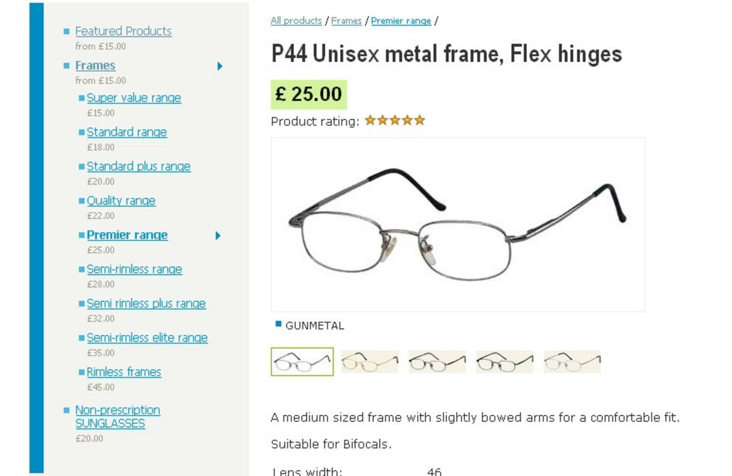This screenshot has width=732, height=476.
Task: Open Semi rimless plus range
Action: (x=146, y=304)
